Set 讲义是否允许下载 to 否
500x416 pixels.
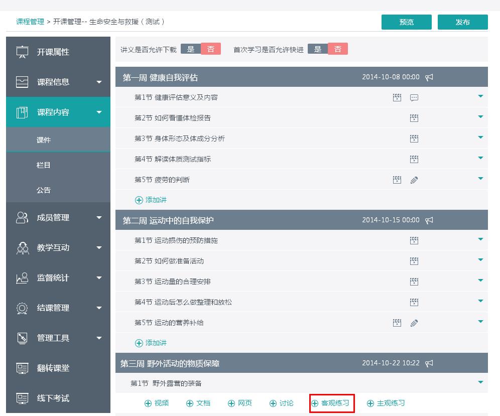(x=211, y=49)
